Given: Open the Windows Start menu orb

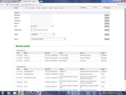Looking at the screenshot, I should 3,93.
